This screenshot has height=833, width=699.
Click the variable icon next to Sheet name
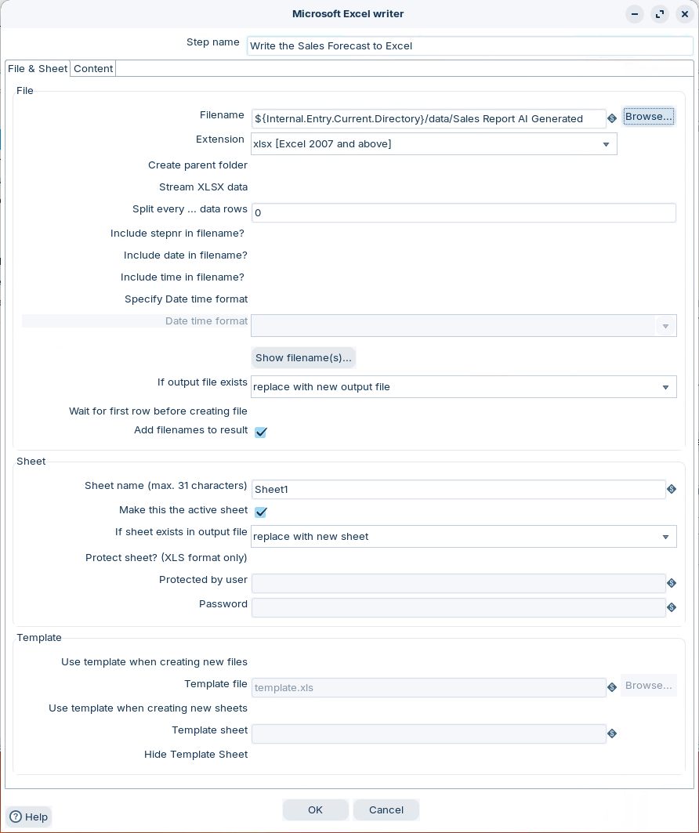click(672, 490)
